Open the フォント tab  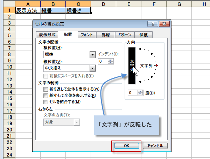(87, 35)
